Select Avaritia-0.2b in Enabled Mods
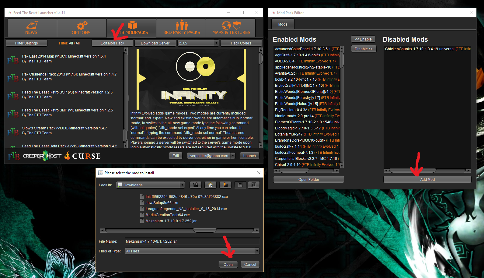The width and height of the screenshot is (484, 278). coord(307,73)
